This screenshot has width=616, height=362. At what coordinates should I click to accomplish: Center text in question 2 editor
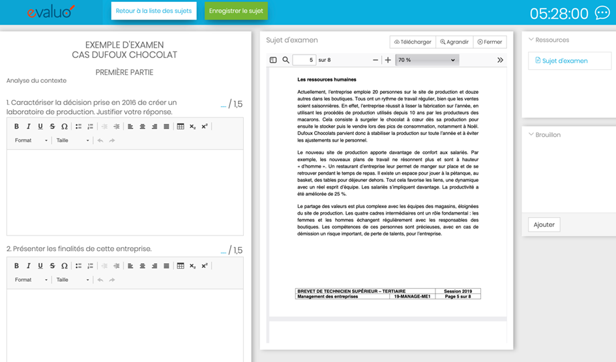[x=143, y=266]
